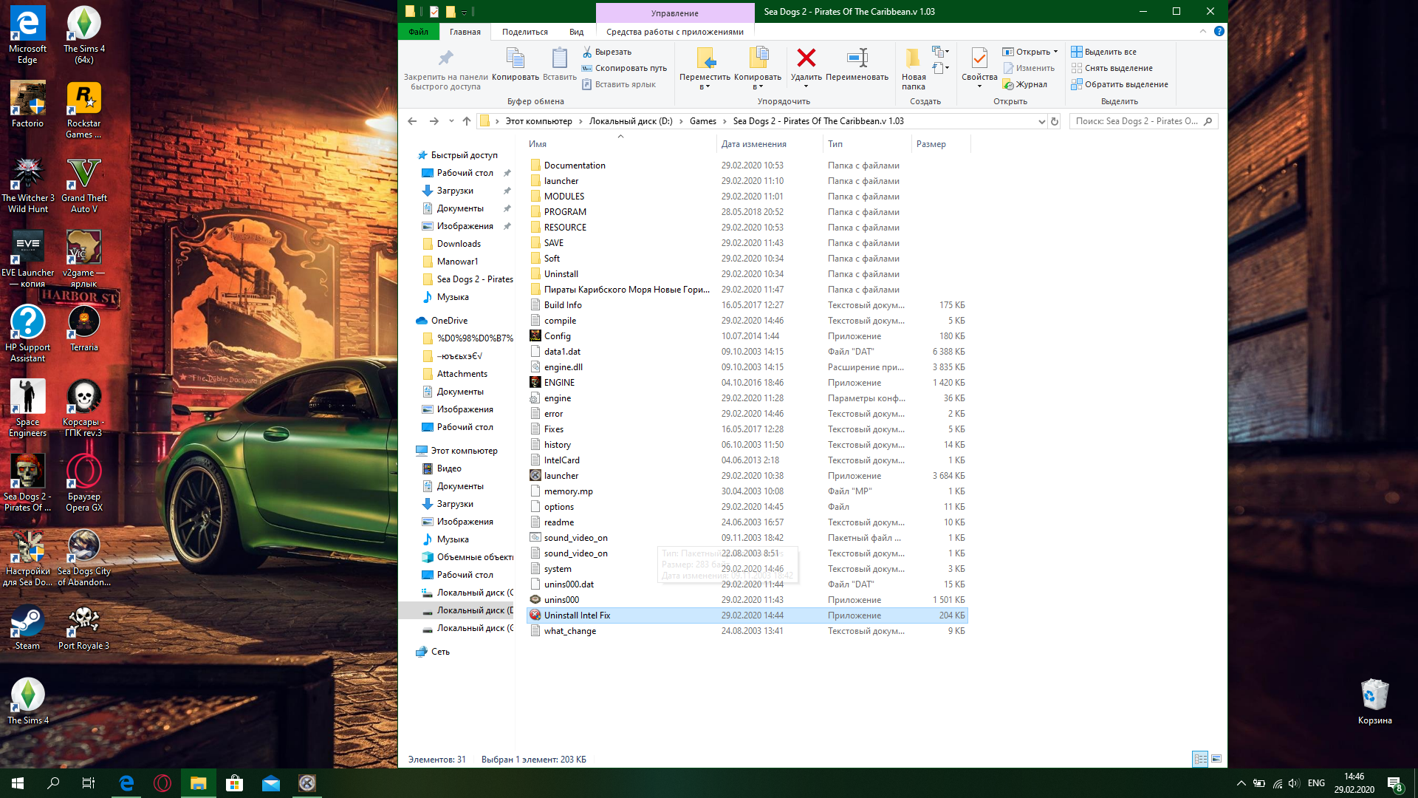Select Recycle Bin (Корзина) on desktop
This screenshot has height=798, width=1418.
click(1374, 702)
